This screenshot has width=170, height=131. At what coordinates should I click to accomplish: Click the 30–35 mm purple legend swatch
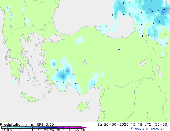coord(60,128)
